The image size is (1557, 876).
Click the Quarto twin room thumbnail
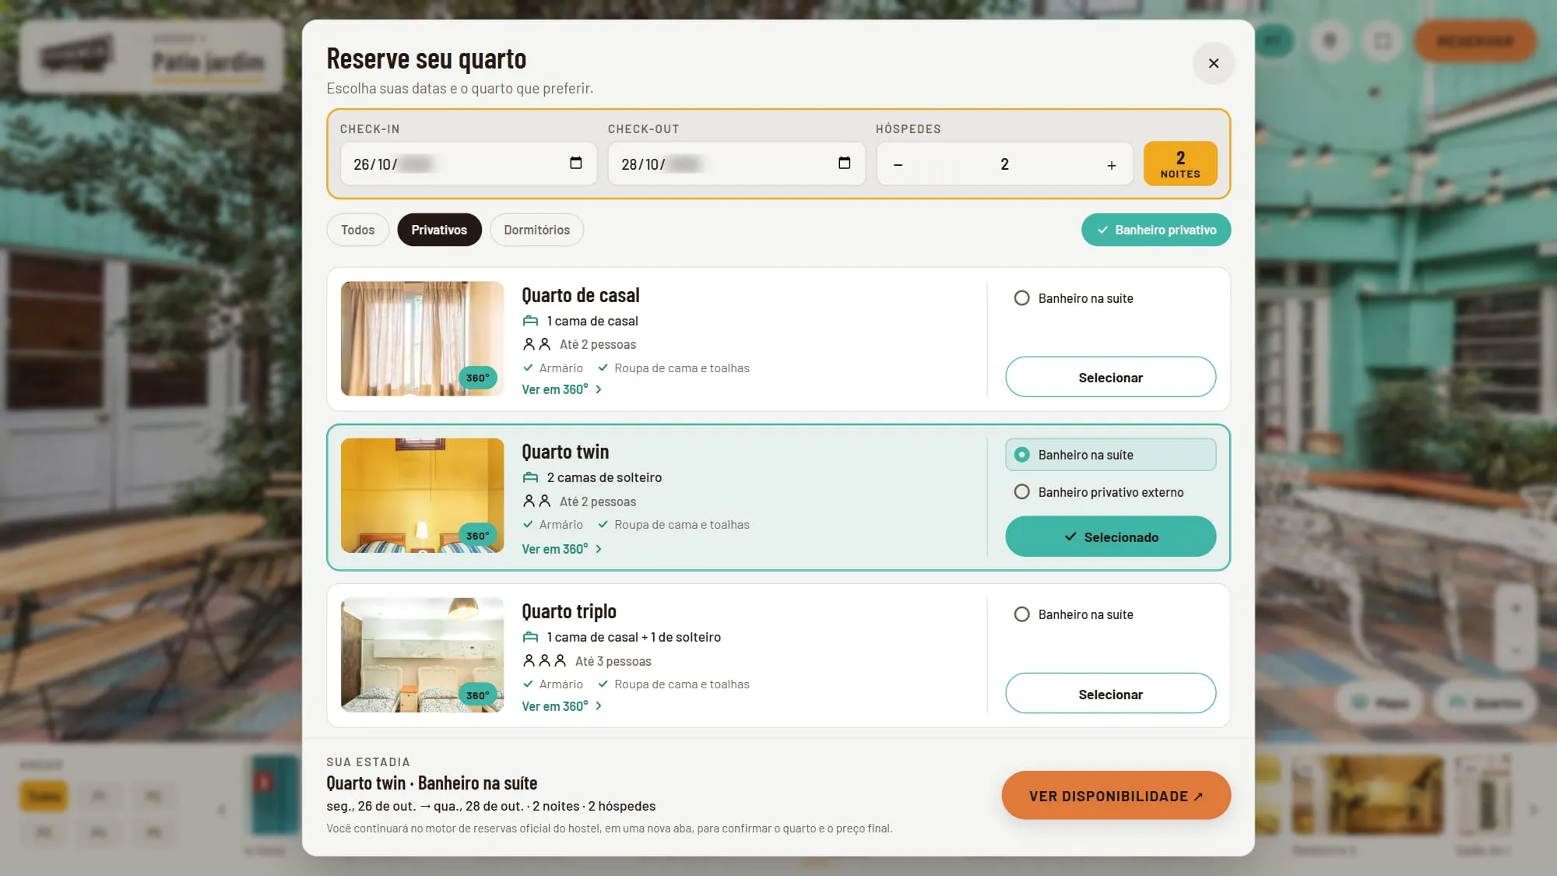422,495
